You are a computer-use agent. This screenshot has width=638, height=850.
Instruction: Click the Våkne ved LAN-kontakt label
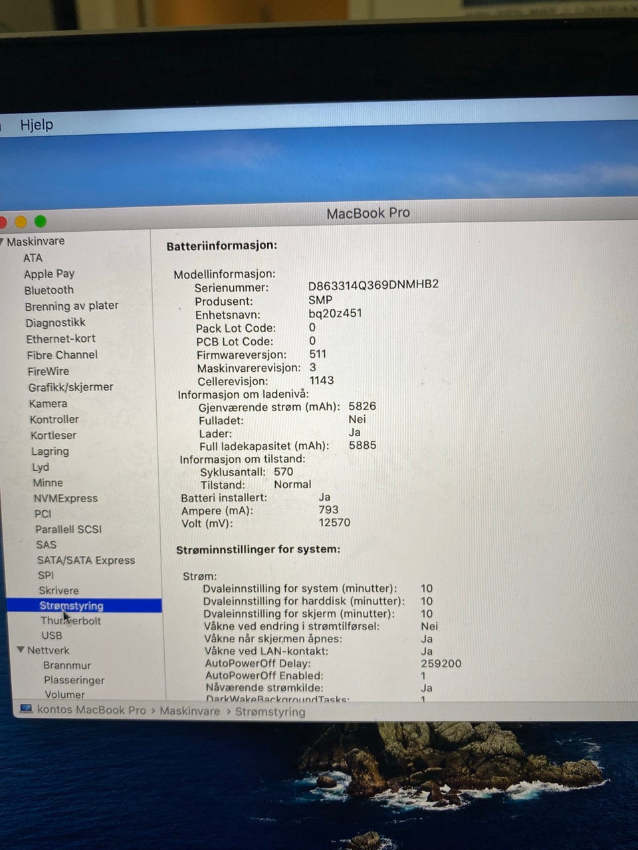click(266, 651)
